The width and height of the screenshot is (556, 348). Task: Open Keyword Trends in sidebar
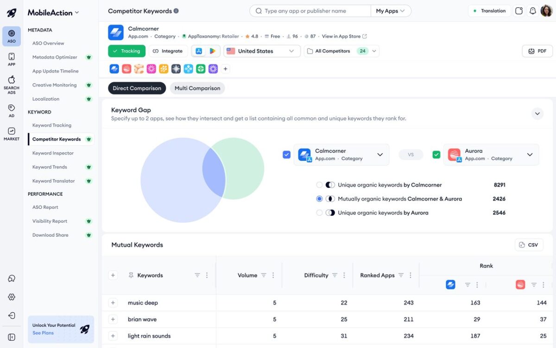(50, 167)
